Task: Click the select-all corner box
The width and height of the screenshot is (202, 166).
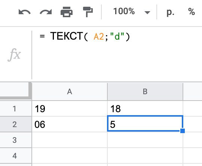Action: pyautogui.click(x=15, y=90)
